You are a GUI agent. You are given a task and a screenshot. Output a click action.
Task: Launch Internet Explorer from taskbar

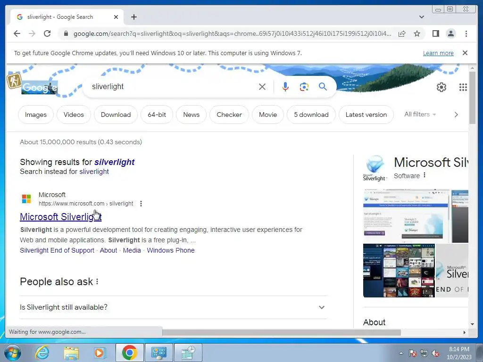42,353
